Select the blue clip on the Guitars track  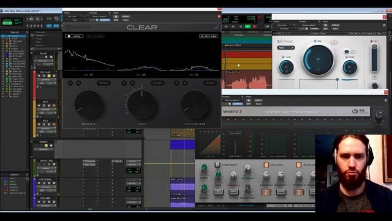(x=183, y=145)
